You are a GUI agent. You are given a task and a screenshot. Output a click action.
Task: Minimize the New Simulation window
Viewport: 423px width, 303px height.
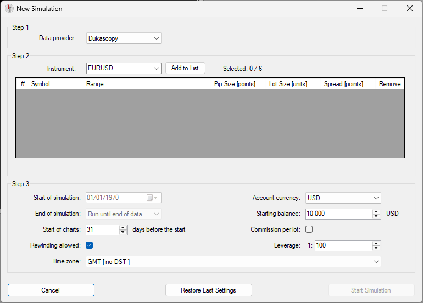coord(360,8)
